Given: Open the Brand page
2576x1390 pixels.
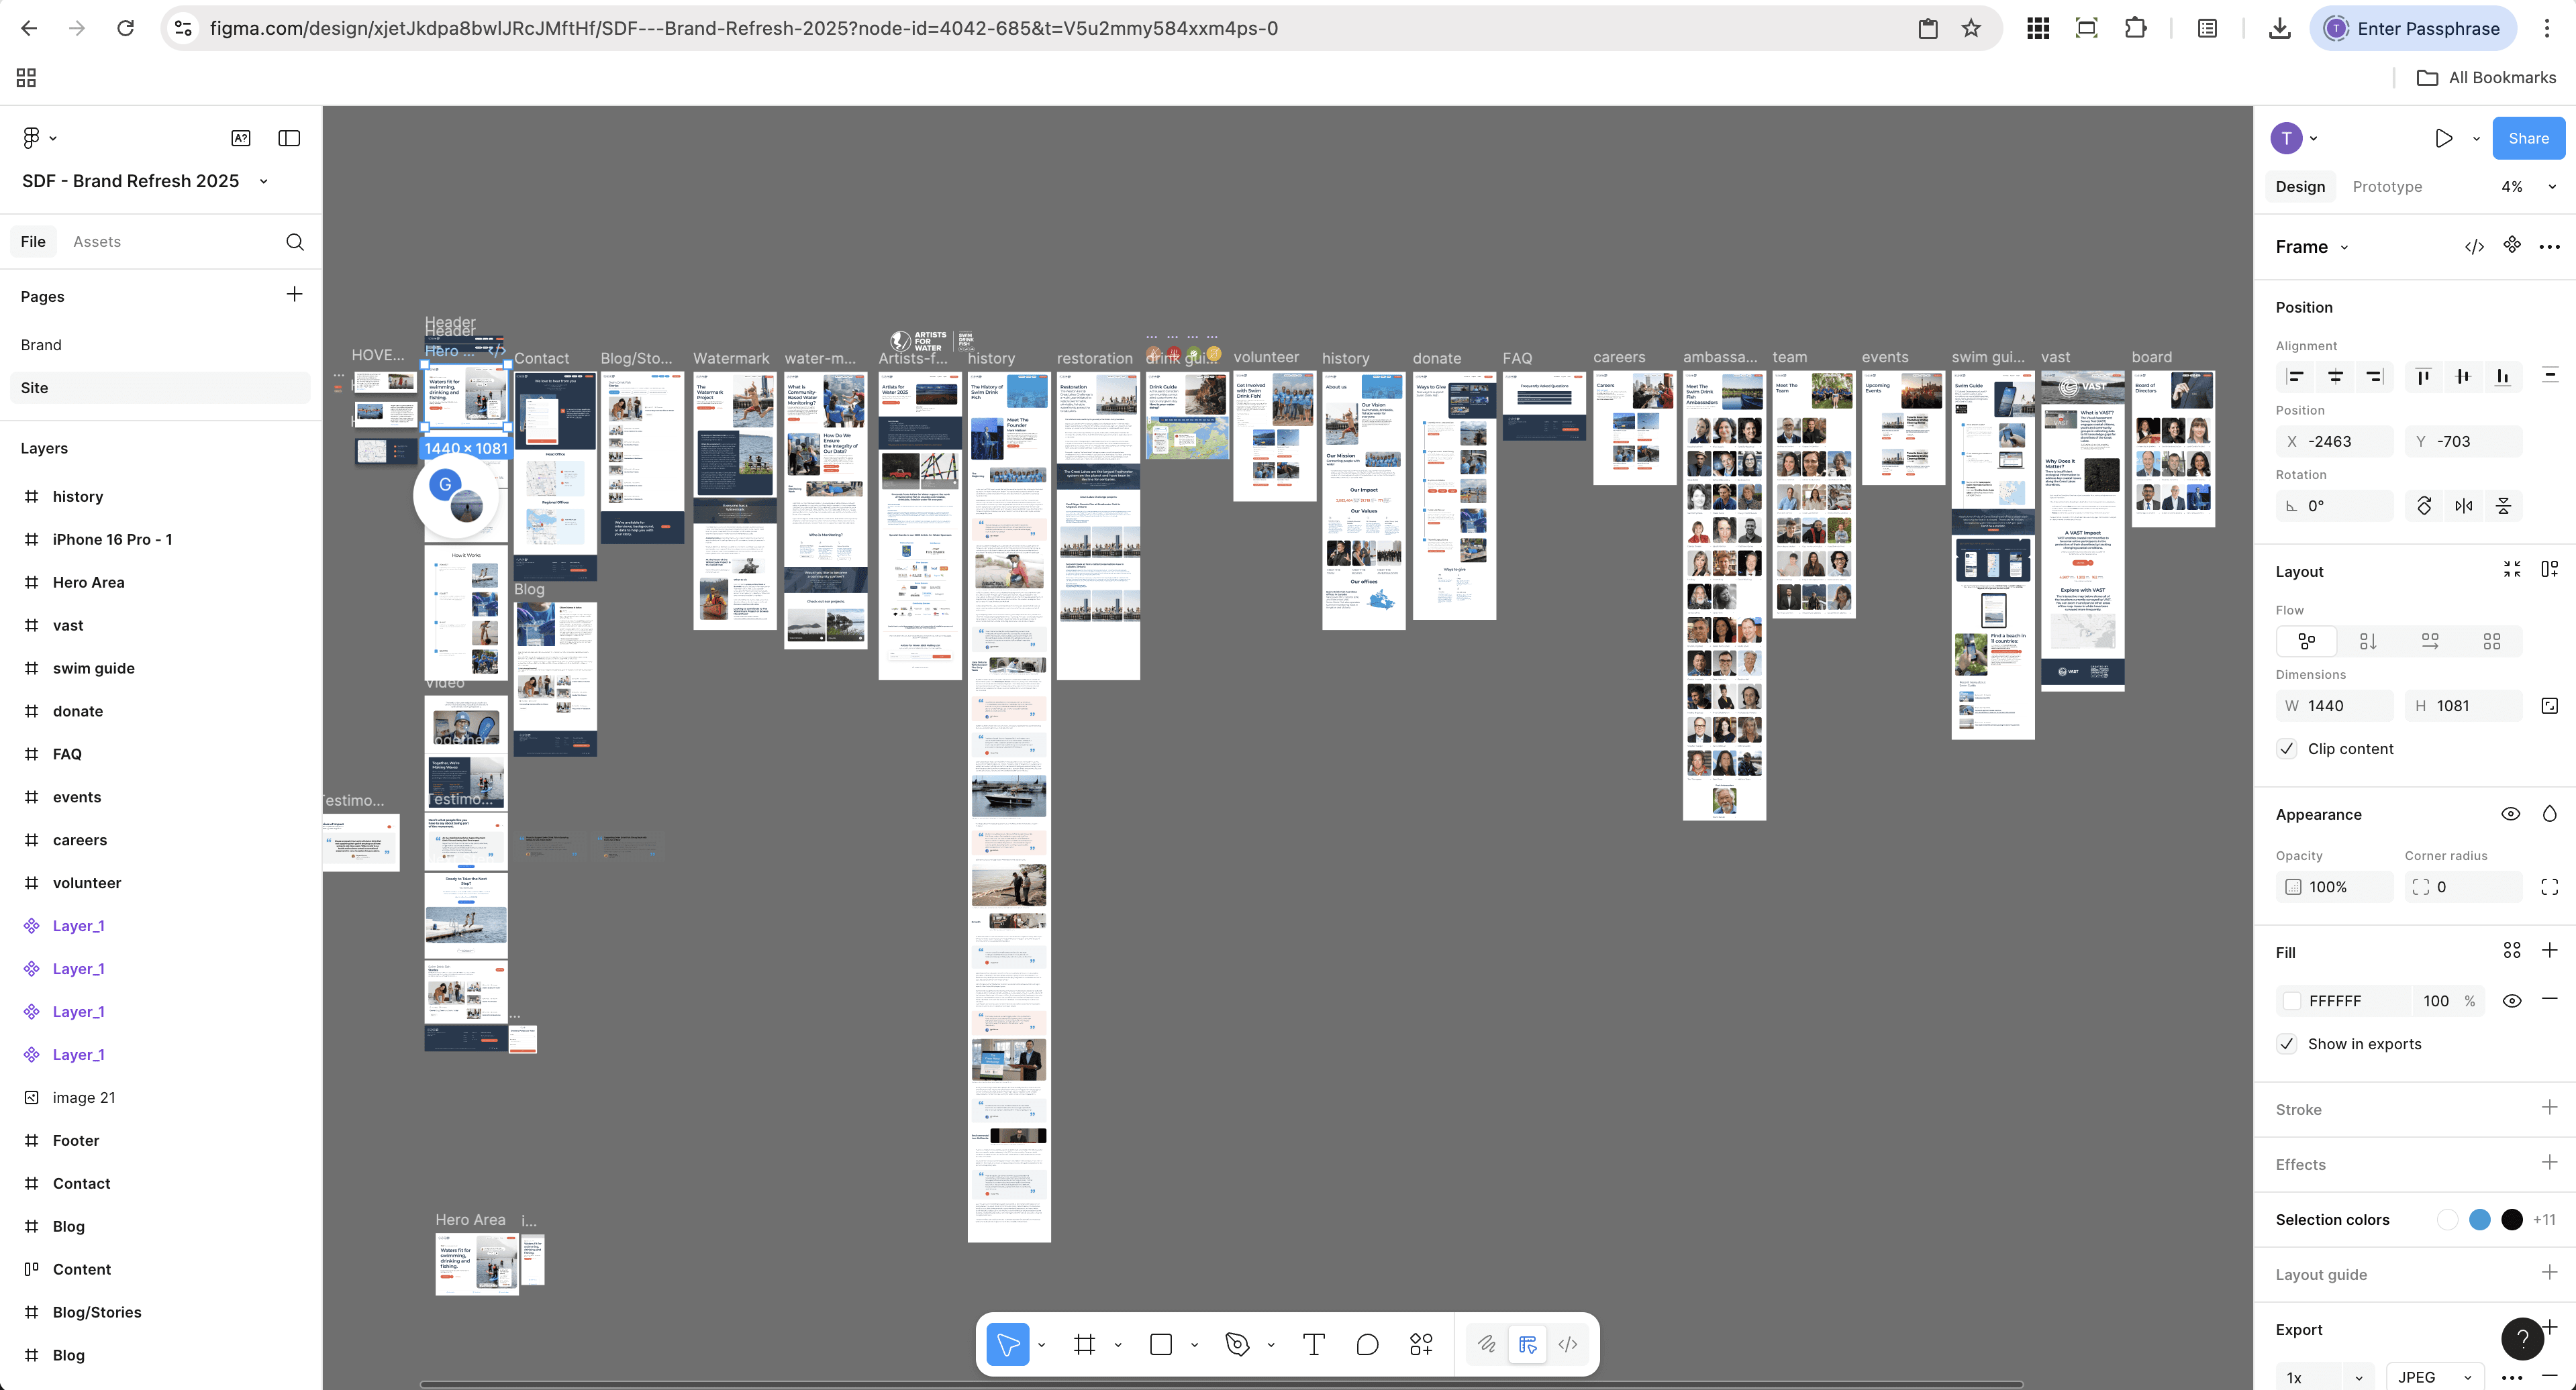Looking at the screenshot, I should click(41, 345).
